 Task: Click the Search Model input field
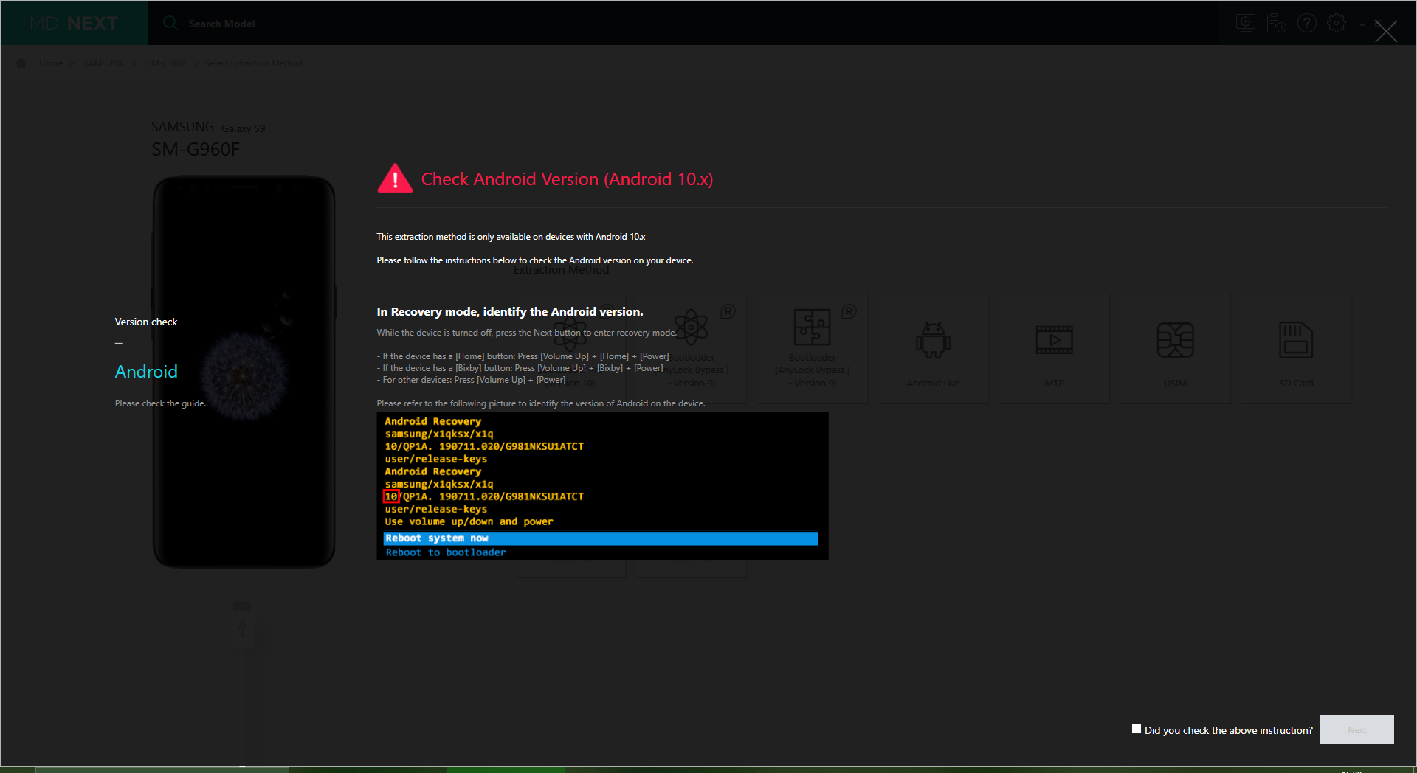click(221, 24)
